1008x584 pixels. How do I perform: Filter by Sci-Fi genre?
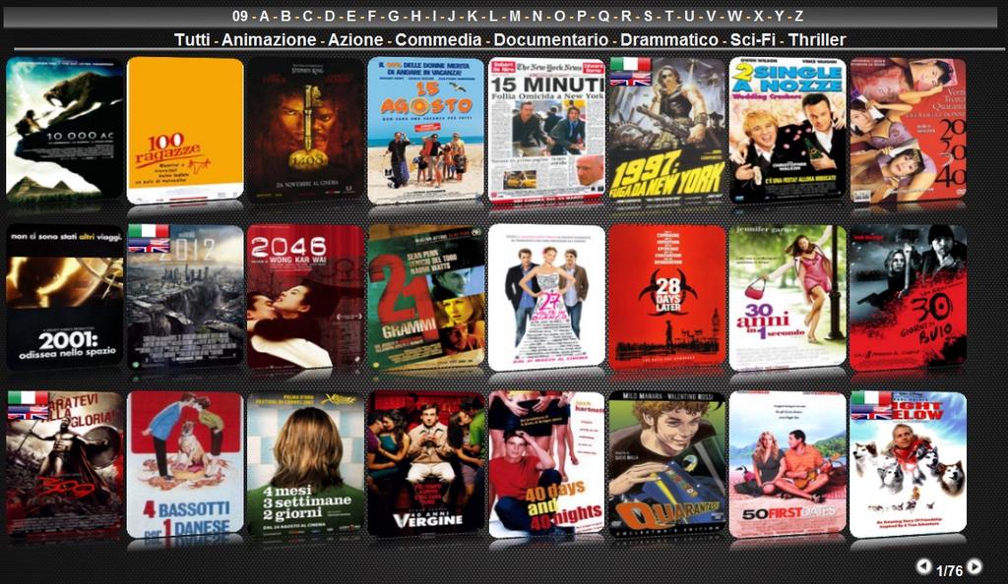(752, 39)
